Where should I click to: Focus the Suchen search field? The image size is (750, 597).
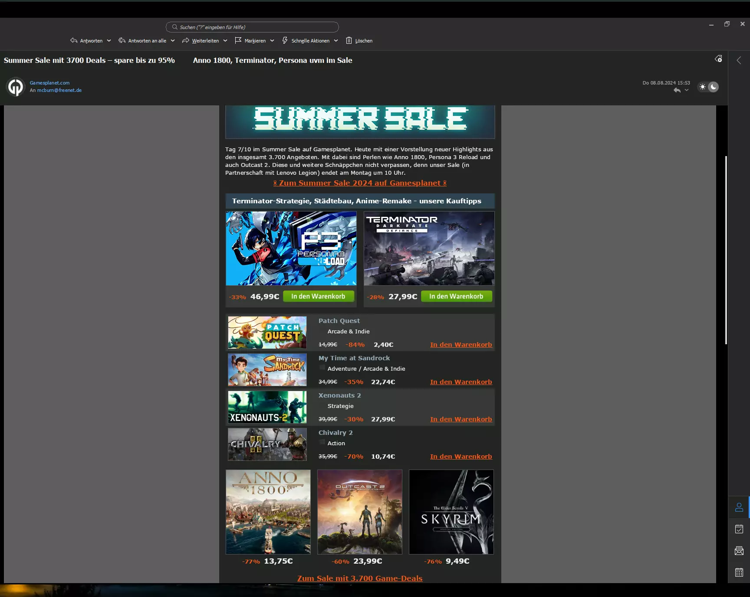click(252, 27)
